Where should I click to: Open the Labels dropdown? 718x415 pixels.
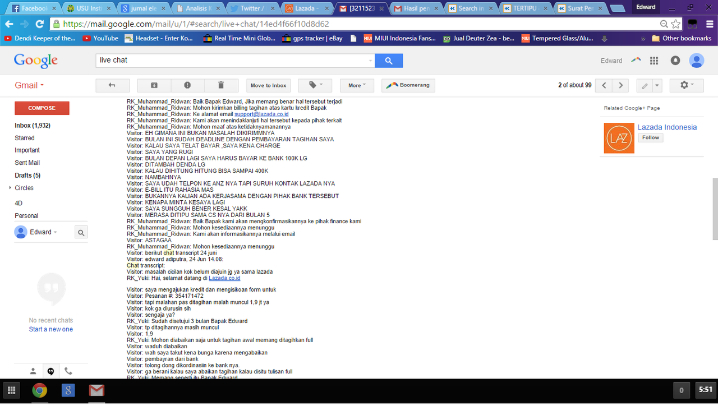(315, 85)
